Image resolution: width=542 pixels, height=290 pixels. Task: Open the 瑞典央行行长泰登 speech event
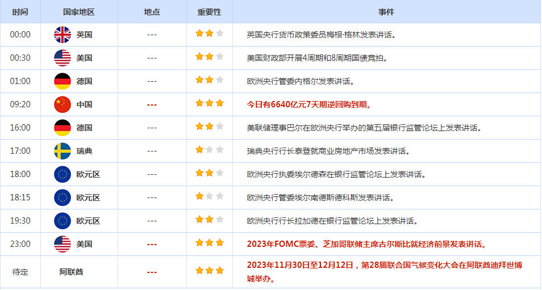click(x=328, y=151)
